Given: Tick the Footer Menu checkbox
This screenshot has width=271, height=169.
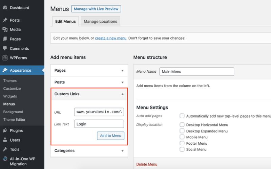Looking at the screenshot, I should [x=182, y=143].
